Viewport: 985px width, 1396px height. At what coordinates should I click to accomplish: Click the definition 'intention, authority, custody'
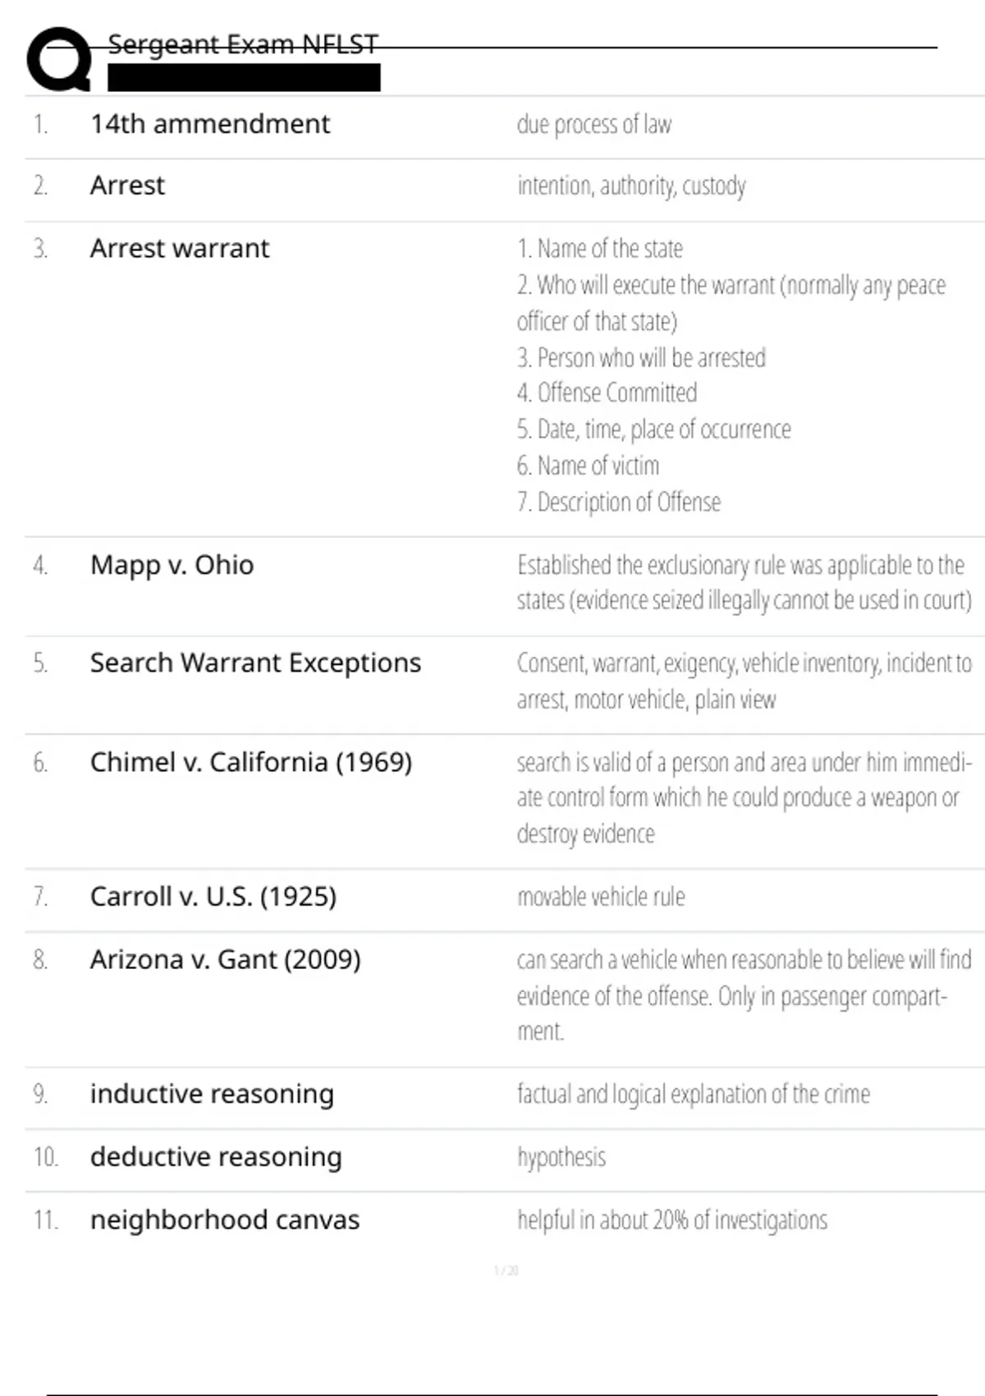pos(631,186)
